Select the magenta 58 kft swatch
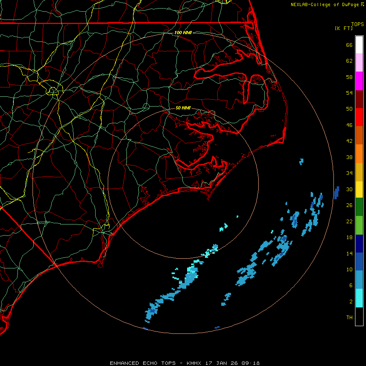This screenshot has width=366, height=366. point(359,81)
